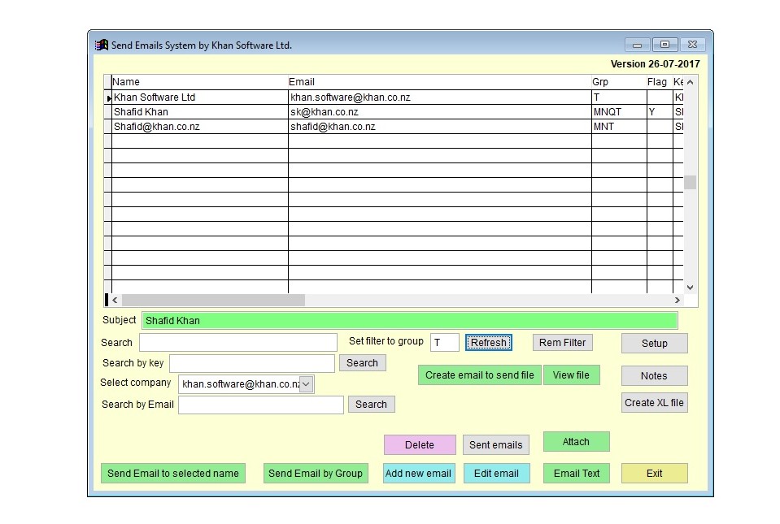Click the Notes button
The width and height of the screenshot is (780, 524).
pos(654,376)
